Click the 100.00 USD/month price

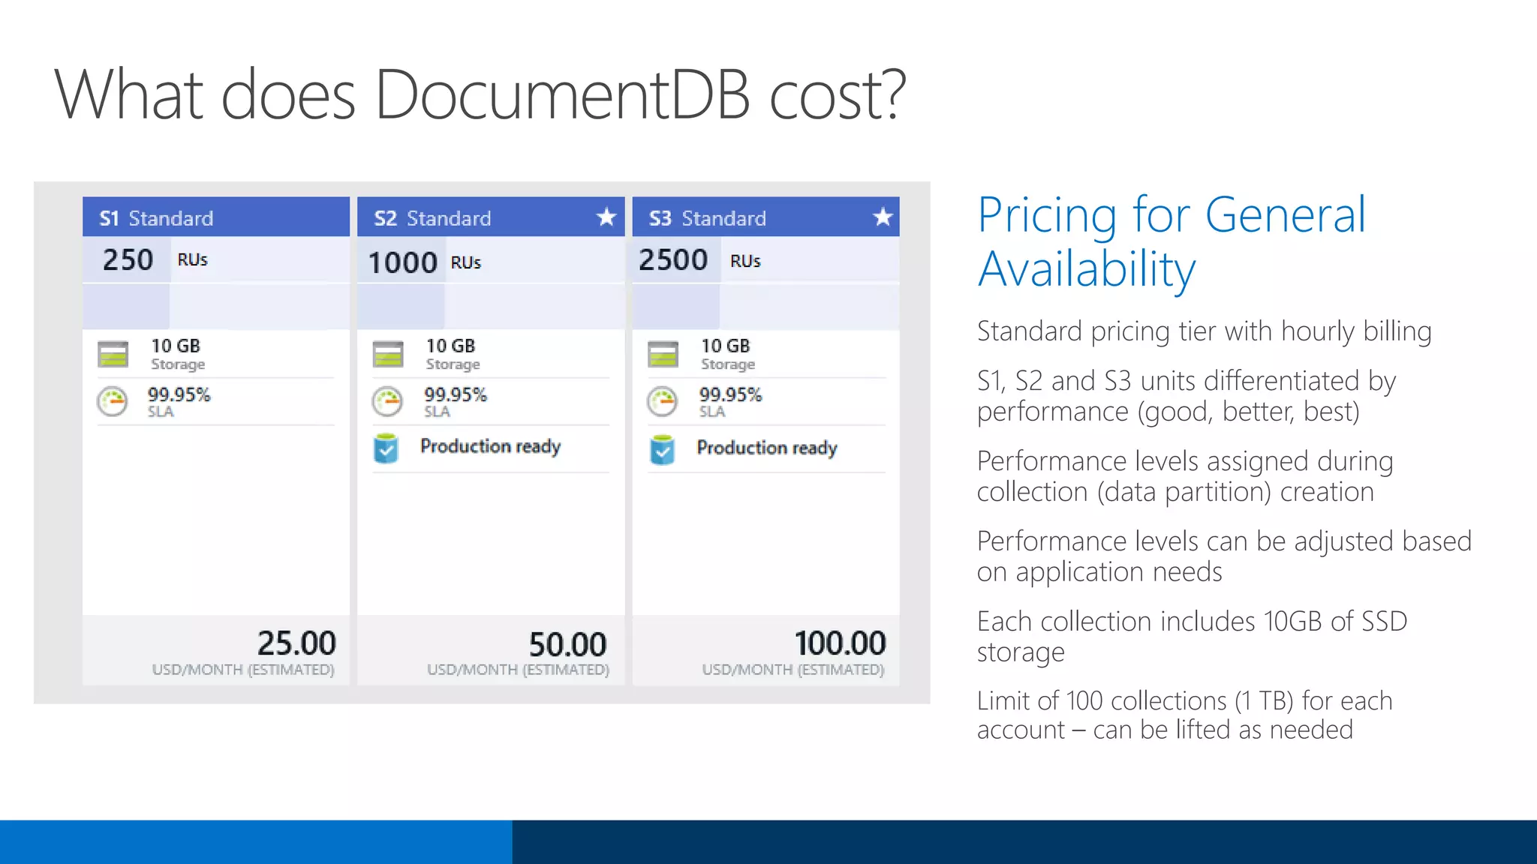pyautogui.click(x=840, y=643)
